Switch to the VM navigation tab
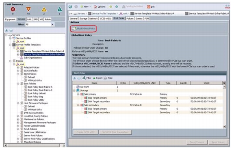The width and height of the screenshot is (234, 149). [41, 19]
